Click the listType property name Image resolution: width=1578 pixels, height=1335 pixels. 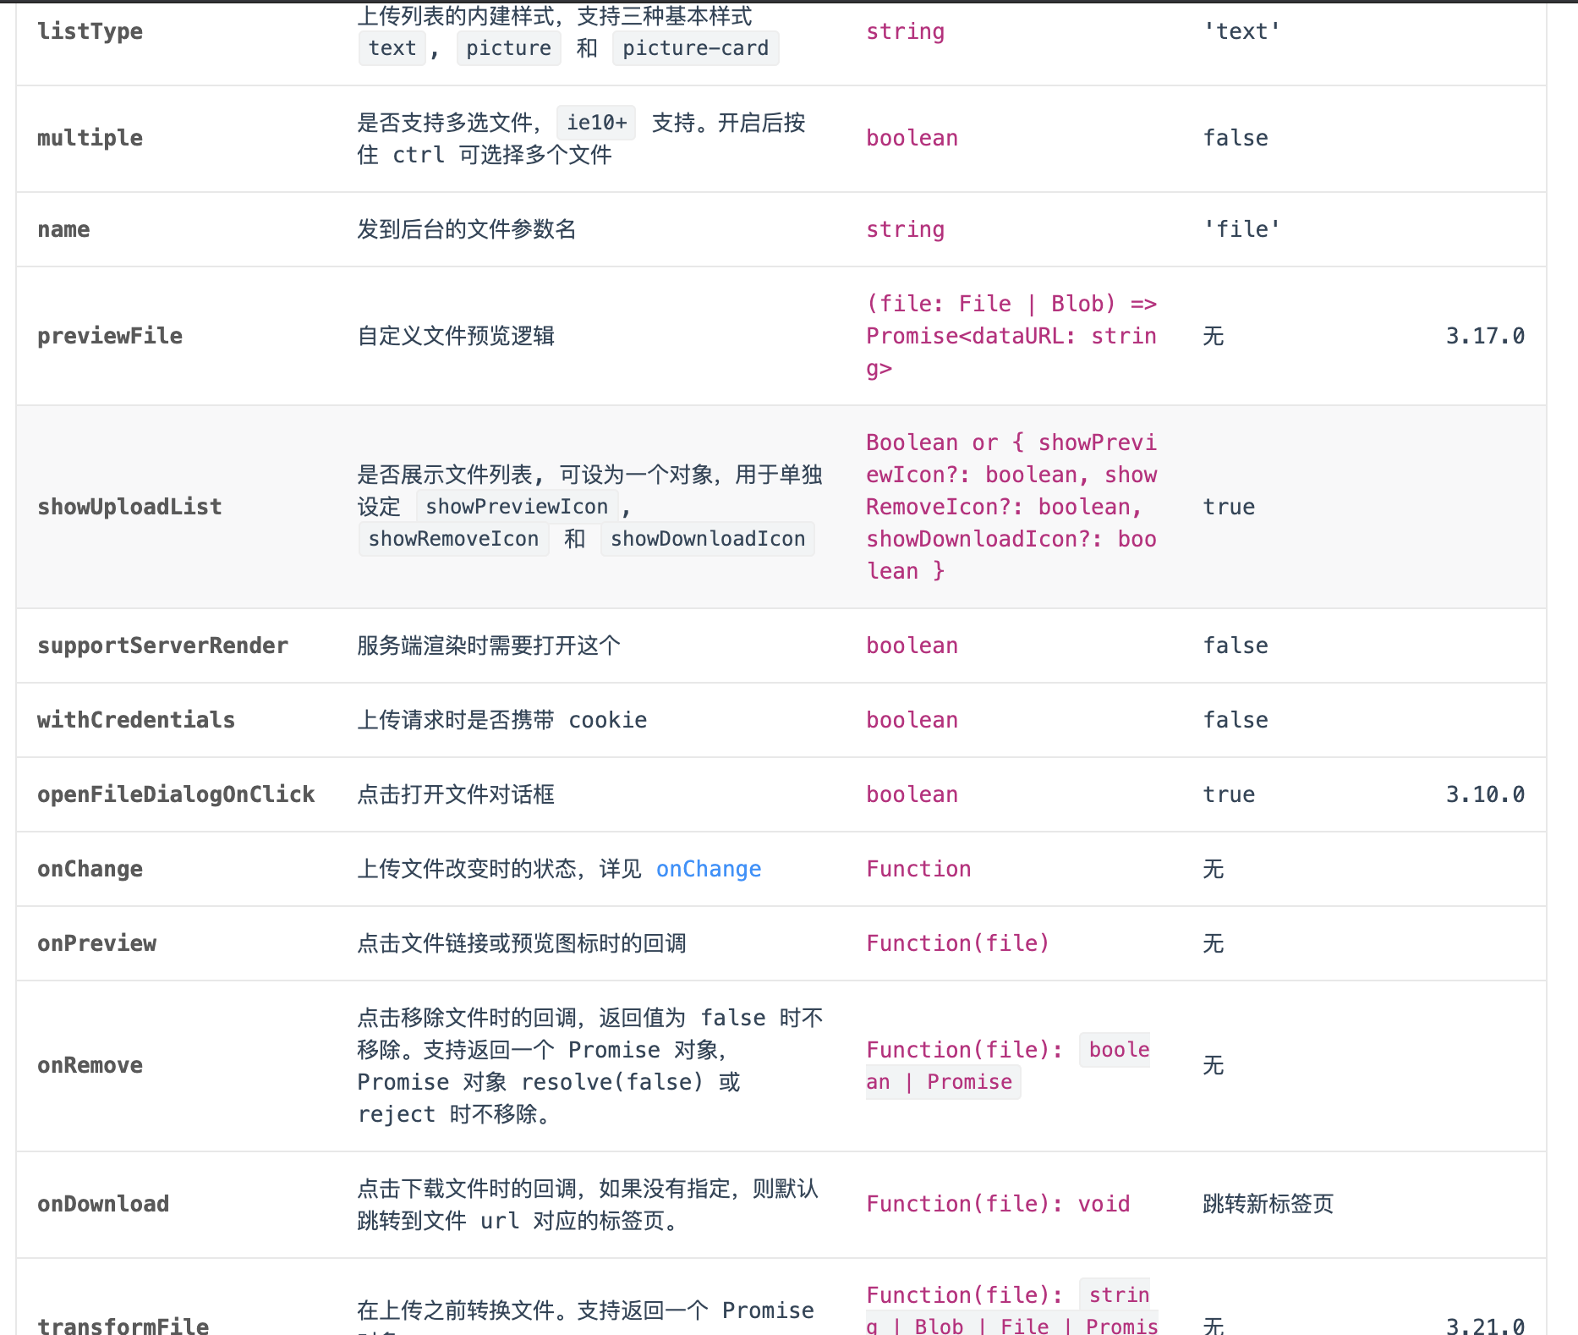click(x=90, y=31)
